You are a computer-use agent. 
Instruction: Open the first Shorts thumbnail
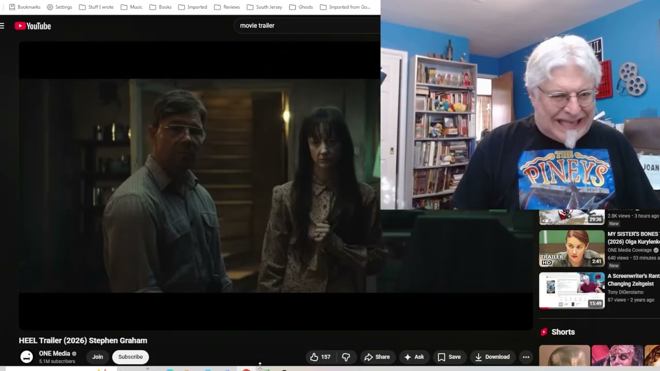click(x=565, y=356)
